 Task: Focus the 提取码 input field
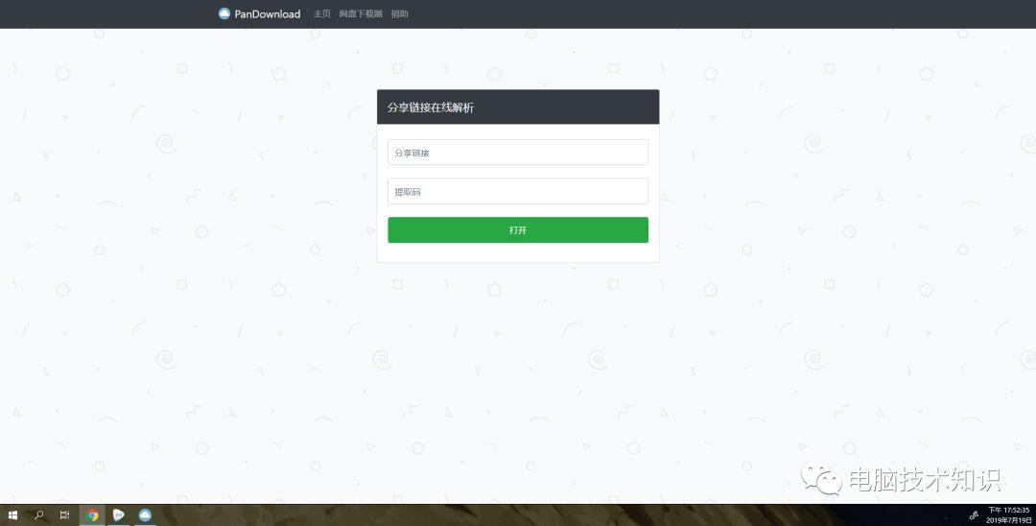tap(518, 191)
